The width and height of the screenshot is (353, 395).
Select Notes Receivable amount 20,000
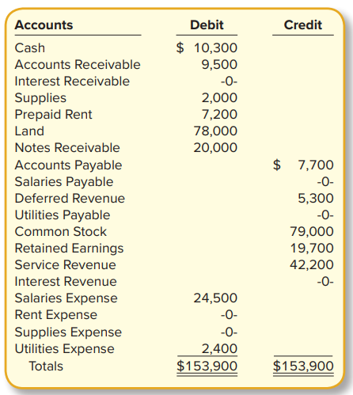point(215,148)
